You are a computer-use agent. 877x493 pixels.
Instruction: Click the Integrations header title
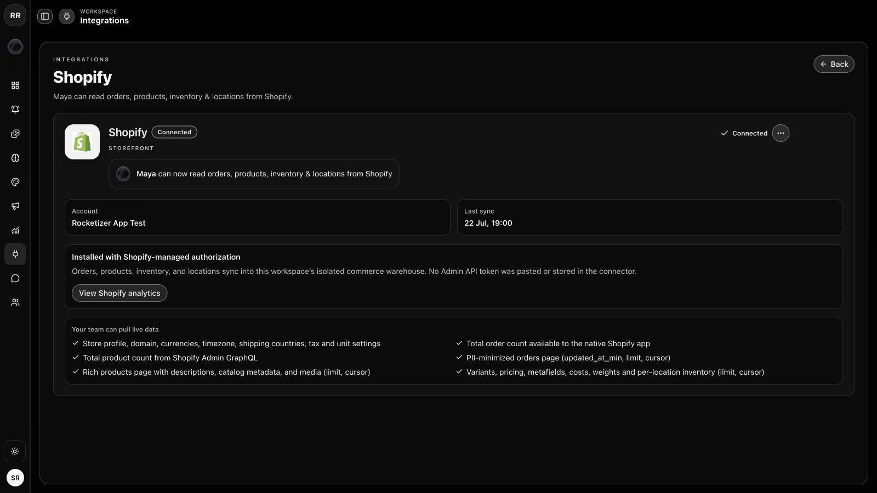pos(104,21)
